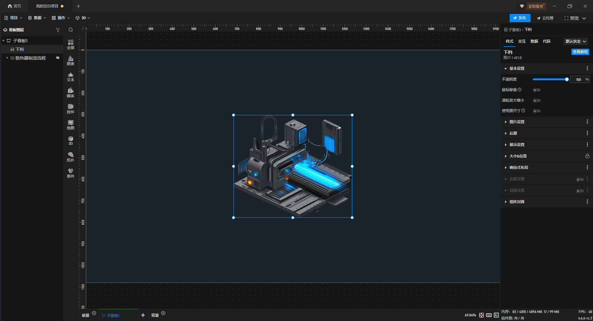Expand the 响应式布局 section
The image size is (593, 321).
pyautogui.click(x=506, y=168)
